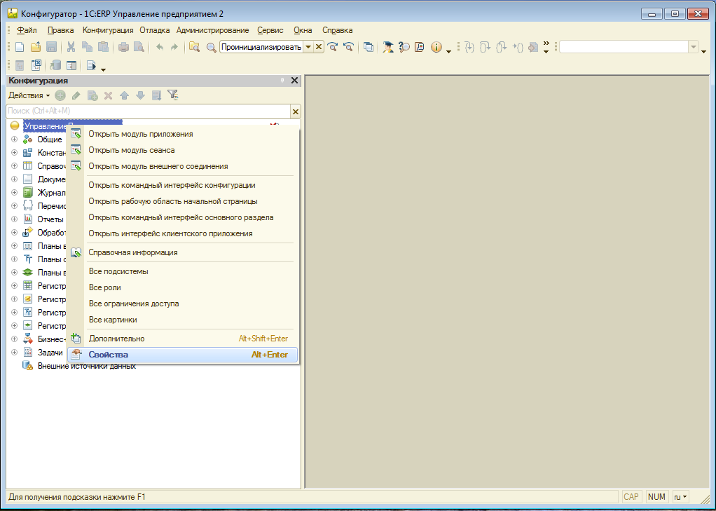The height and width of the screenshot is (511, 716).
Task: Select 'Свойства' in the context menu
Action: click(183, 355)
